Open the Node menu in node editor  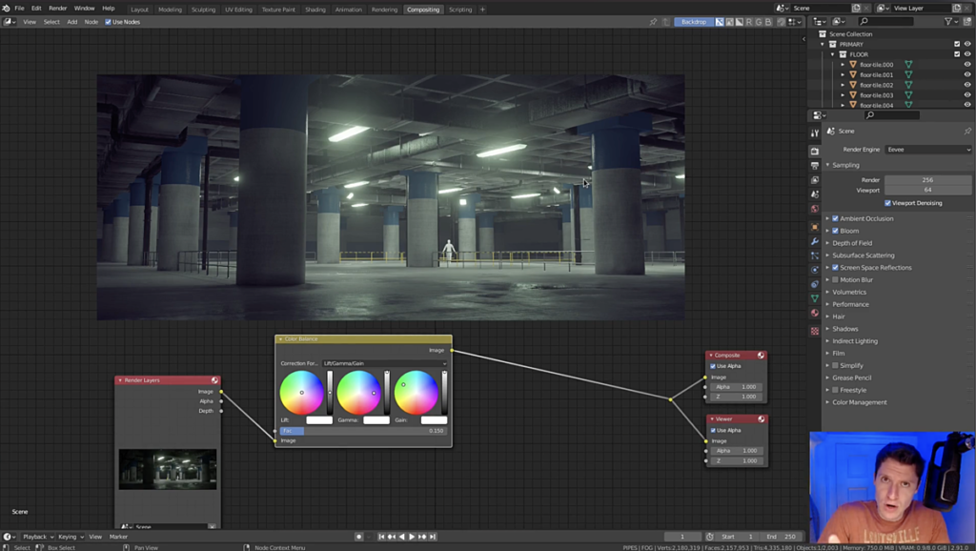[x=91, y=22]
